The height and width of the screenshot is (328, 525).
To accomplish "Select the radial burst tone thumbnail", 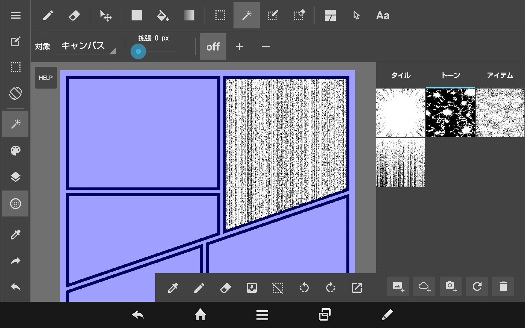I will point(400,113).
